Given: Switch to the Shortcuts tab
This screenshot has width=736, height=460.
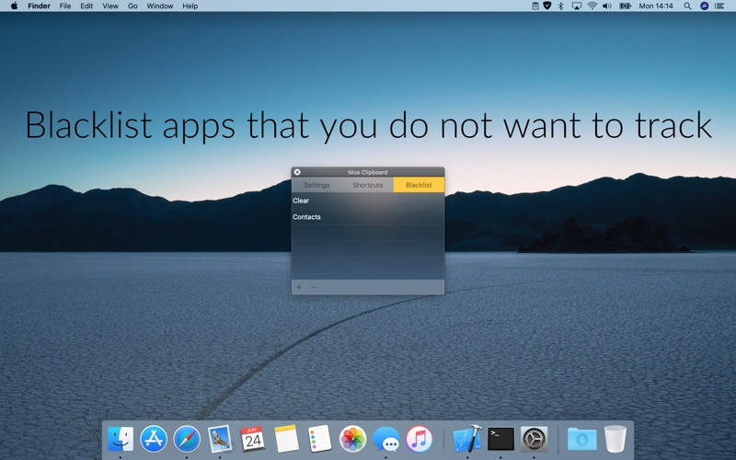Looking at the screenshot, I should (368, 185).
